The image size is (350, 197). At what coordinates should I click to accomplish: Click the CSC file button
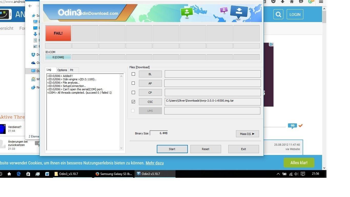tap(150, 102)
